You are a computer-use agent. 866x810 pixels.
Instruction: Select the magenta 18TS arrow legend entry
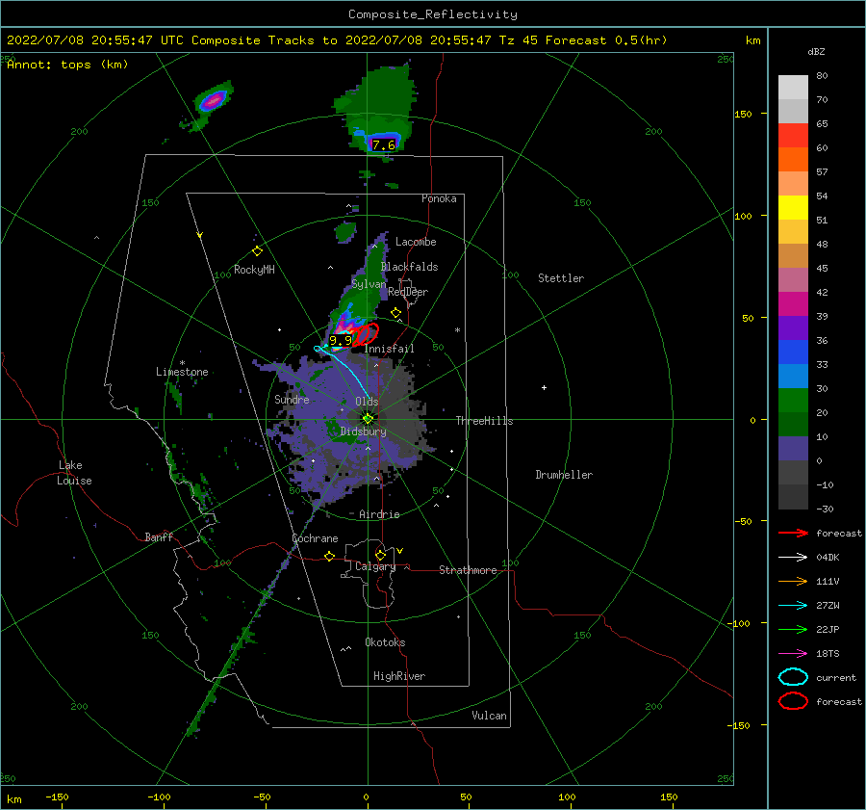point(793,654)
